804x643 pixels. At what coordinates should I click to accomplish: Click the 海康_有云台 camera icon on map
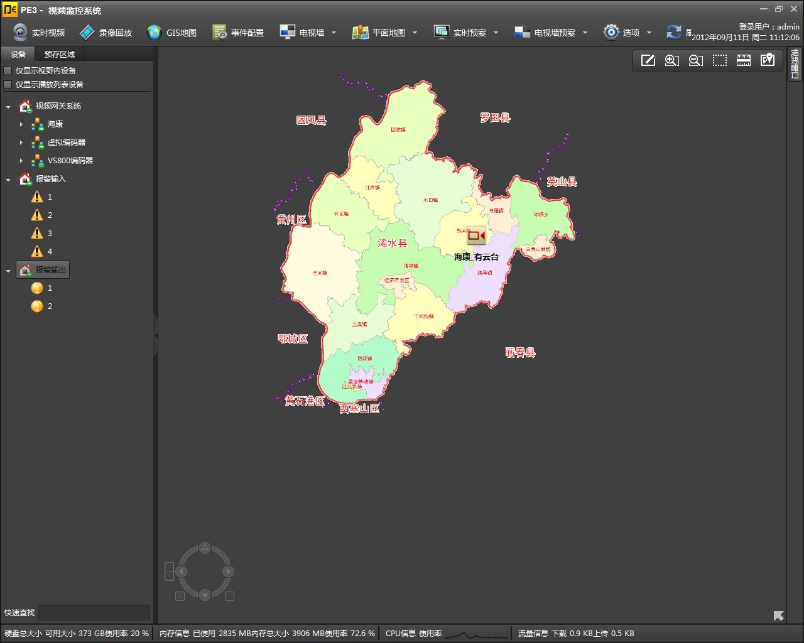click(477, 235)
